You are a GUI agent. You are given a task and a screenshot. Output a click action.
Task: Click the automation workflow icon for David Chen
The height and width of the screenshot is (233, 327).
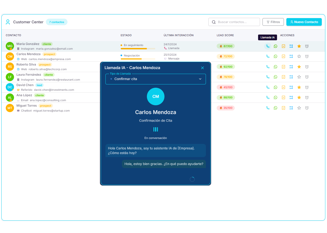(x=291, y=87)
